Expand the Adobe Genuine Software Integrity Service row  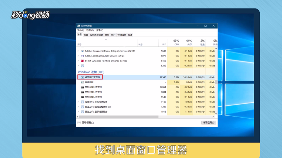pyautogui.click(x=78, y=51)
